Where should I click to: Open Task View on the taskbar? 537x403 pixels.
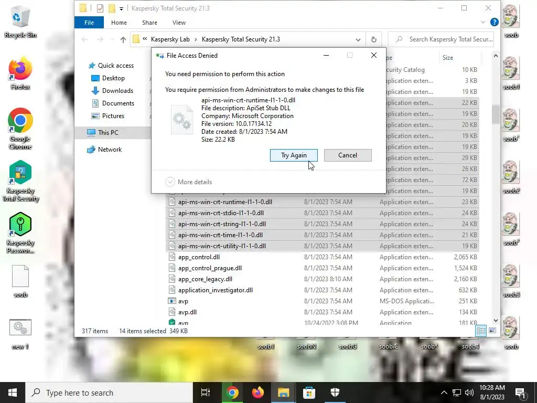(206, 393)
